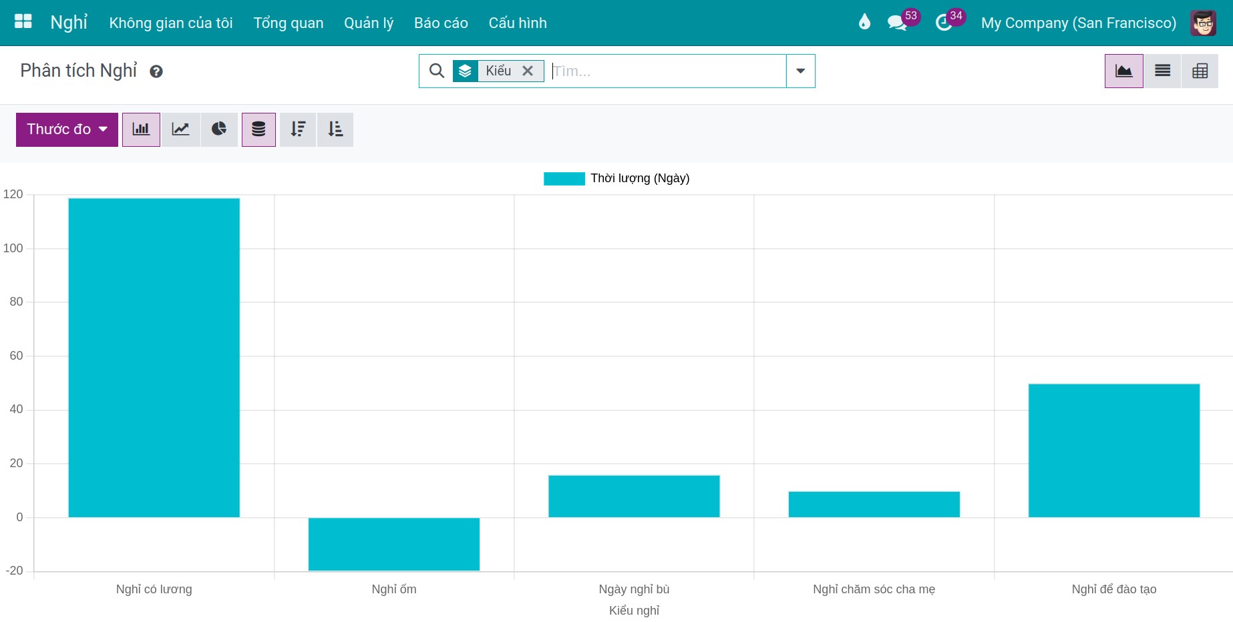Click the Nghỉ có lương bar
1233x622 pixels.
tap(154, 358)
